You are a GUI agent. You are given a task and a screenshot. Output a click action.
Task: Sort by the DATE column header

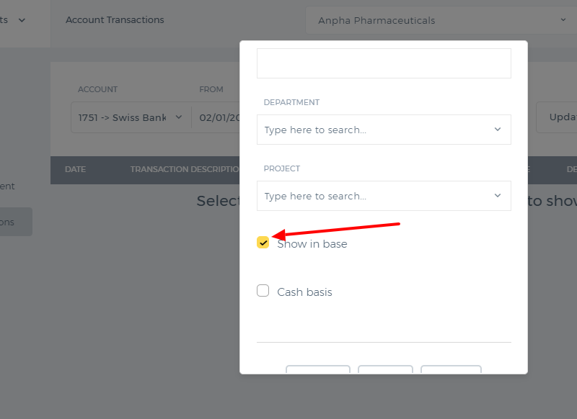pyautogui.click(x=76, y=169)
